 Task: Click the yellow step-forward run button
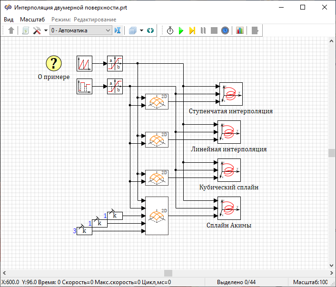click(x=192, y=30)
